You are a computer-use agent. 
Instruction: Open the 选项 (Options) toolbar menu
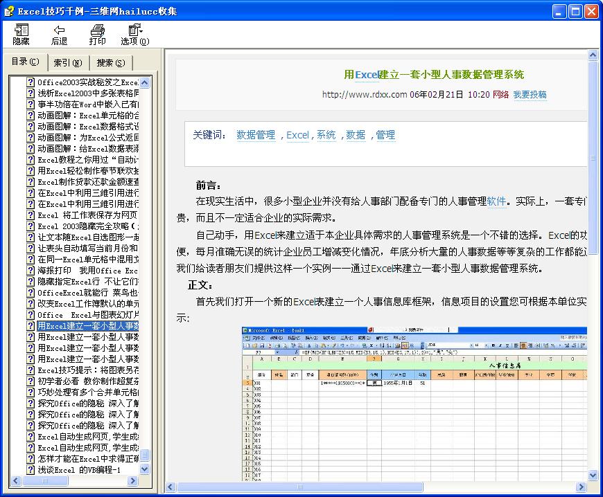(x=135, y=34)
